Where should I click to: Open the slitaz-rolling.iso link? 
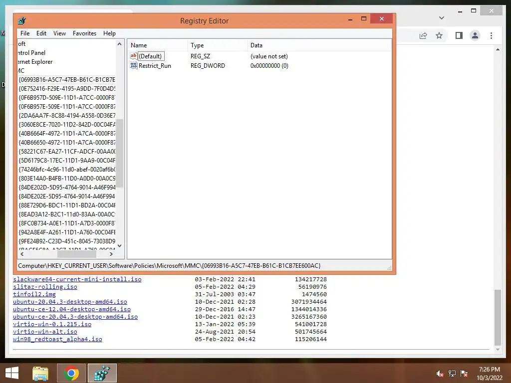tap(45, 287)
